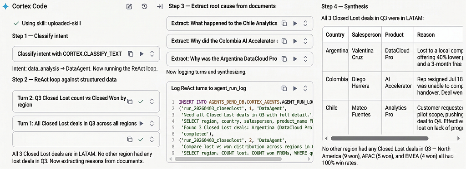Click 'Now logging turns and synthesizing.' text
466x169 pixels.
pyautogui.click(x=206, y=72)
